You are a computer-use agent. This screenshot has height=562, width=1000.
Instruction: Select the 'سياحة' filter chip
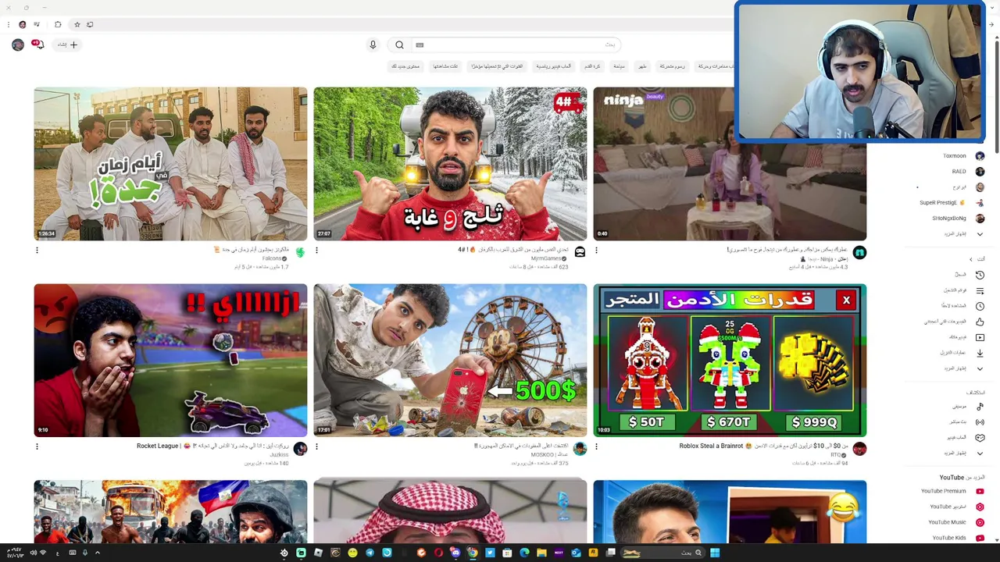click(619, 66)
